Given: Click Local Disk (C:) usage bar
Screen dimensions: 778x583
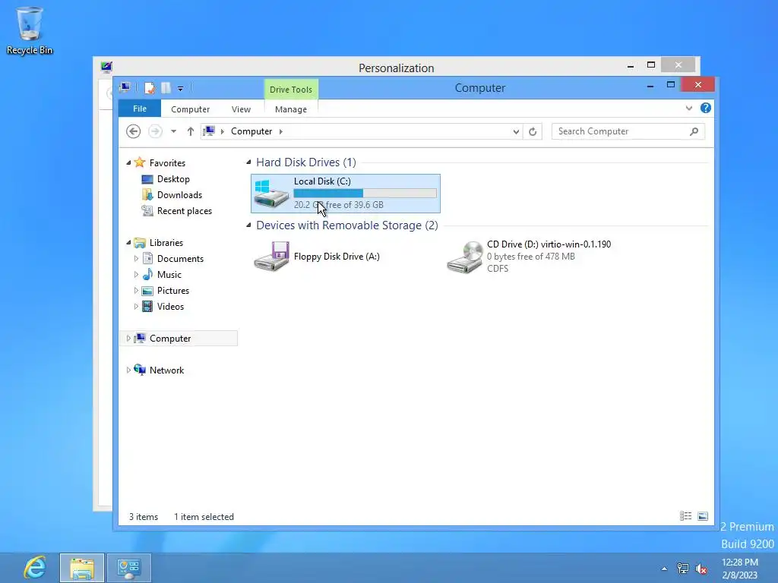Looking at the screenshot, I should tap(365, 194).
